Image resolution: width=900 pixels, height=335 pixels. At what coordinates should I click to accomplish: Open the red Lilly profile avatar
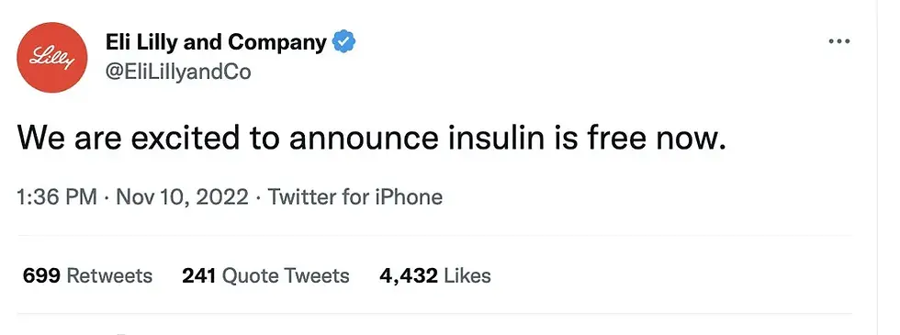[x=52, y=57]
